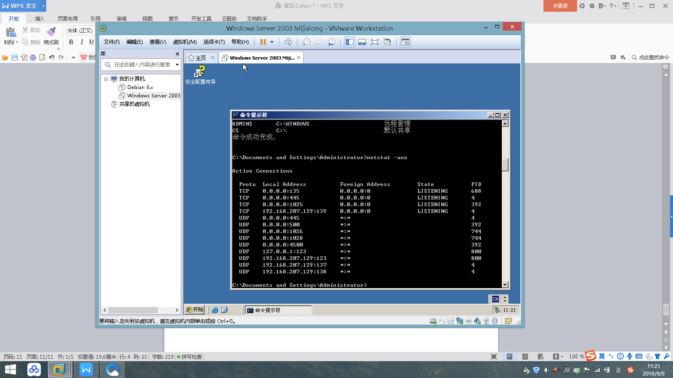
Task: Click the VMware pause virtual machine button
Action: (x=263, y=42)
